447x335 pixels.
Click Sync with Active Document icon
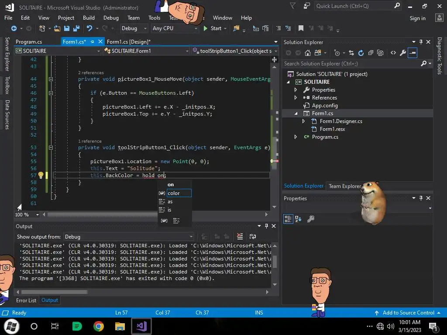point(351,53)
